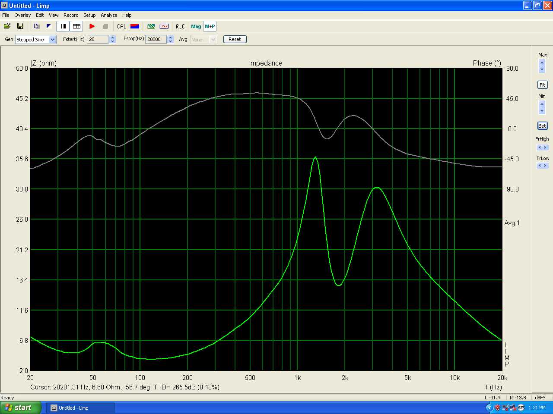Viewport: 553px width, 414px height.
Task: Click the Fstart(Hz) spinner arrows
Action: click(x=113, y=39)
